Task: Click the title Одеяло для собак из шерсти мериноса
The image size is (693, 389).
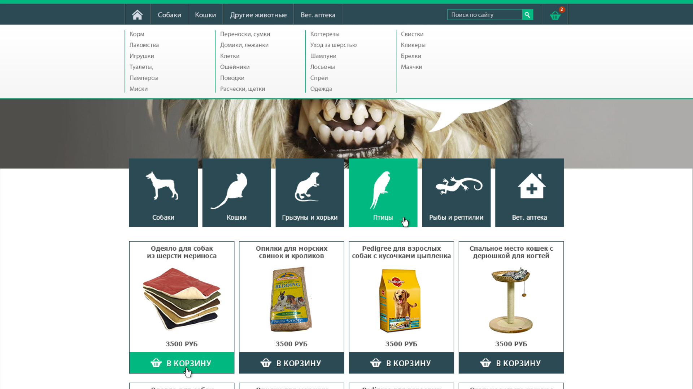Action: pos(182,252)
